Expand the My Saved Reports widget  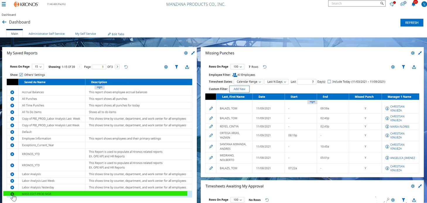tap(193, 53)
